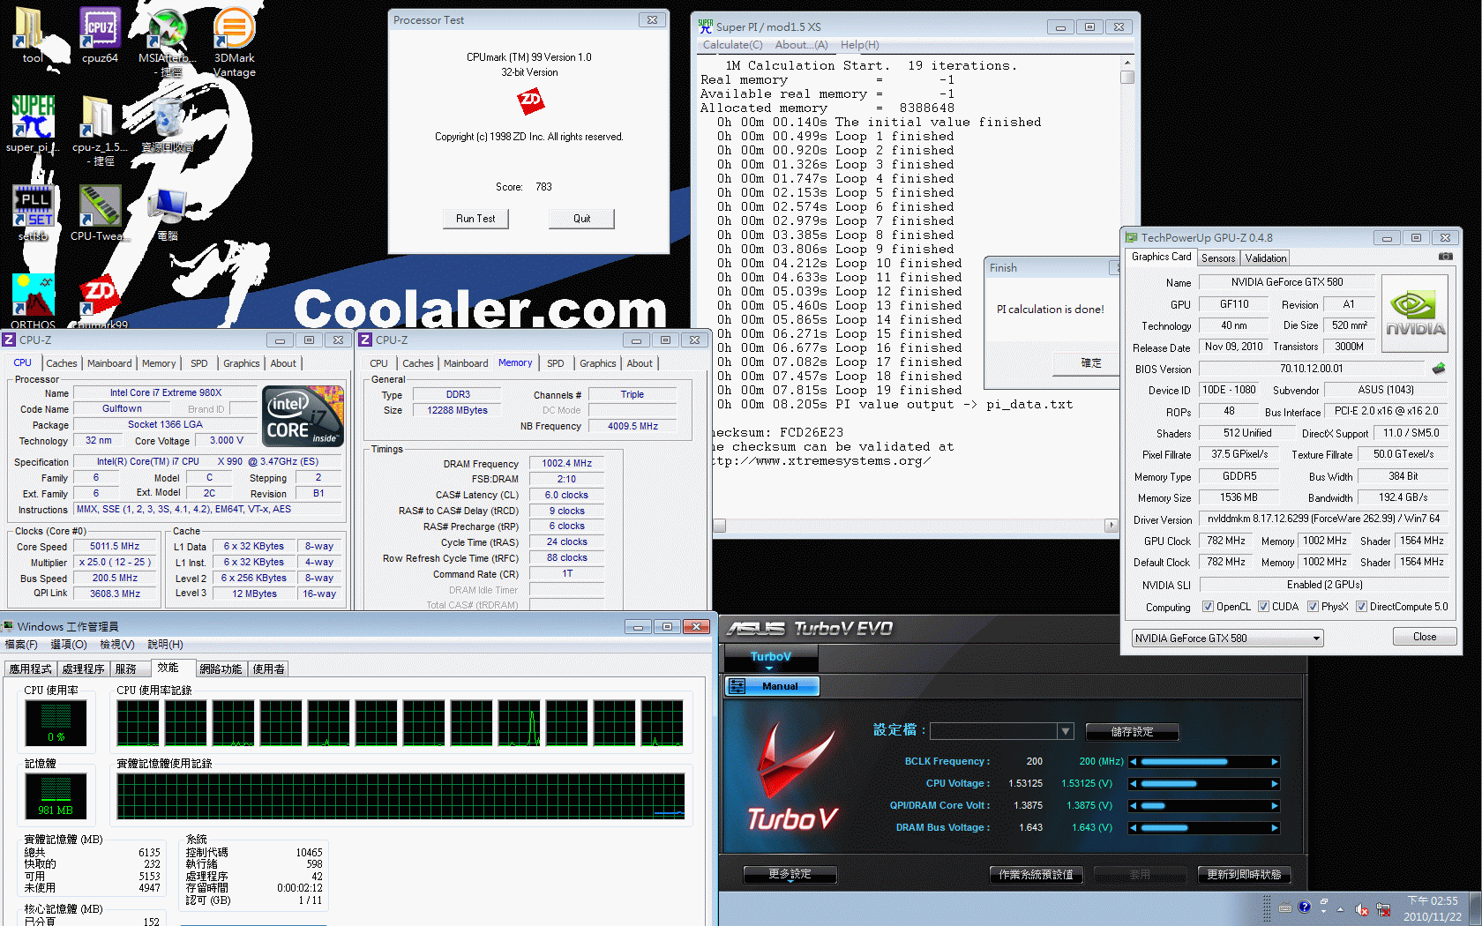Toggle the DirectCompute 5.0 checkbox
The image size is (1482, 926).
[x=1361, y=606]
